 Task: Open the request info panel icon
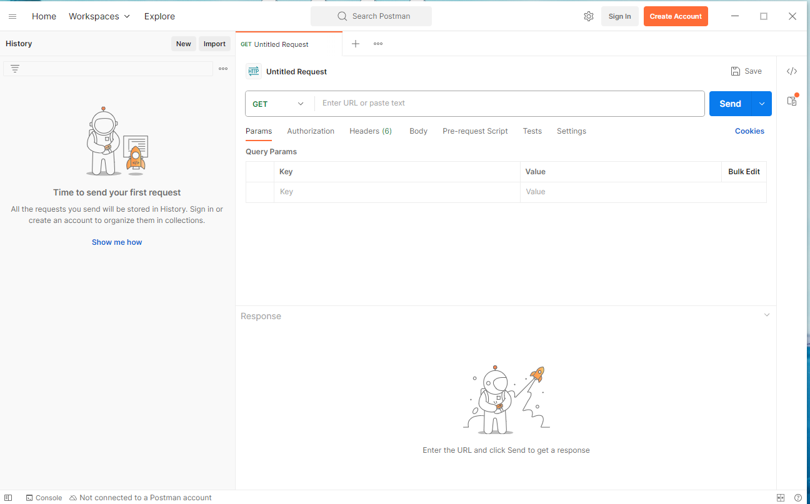[792, 101]
